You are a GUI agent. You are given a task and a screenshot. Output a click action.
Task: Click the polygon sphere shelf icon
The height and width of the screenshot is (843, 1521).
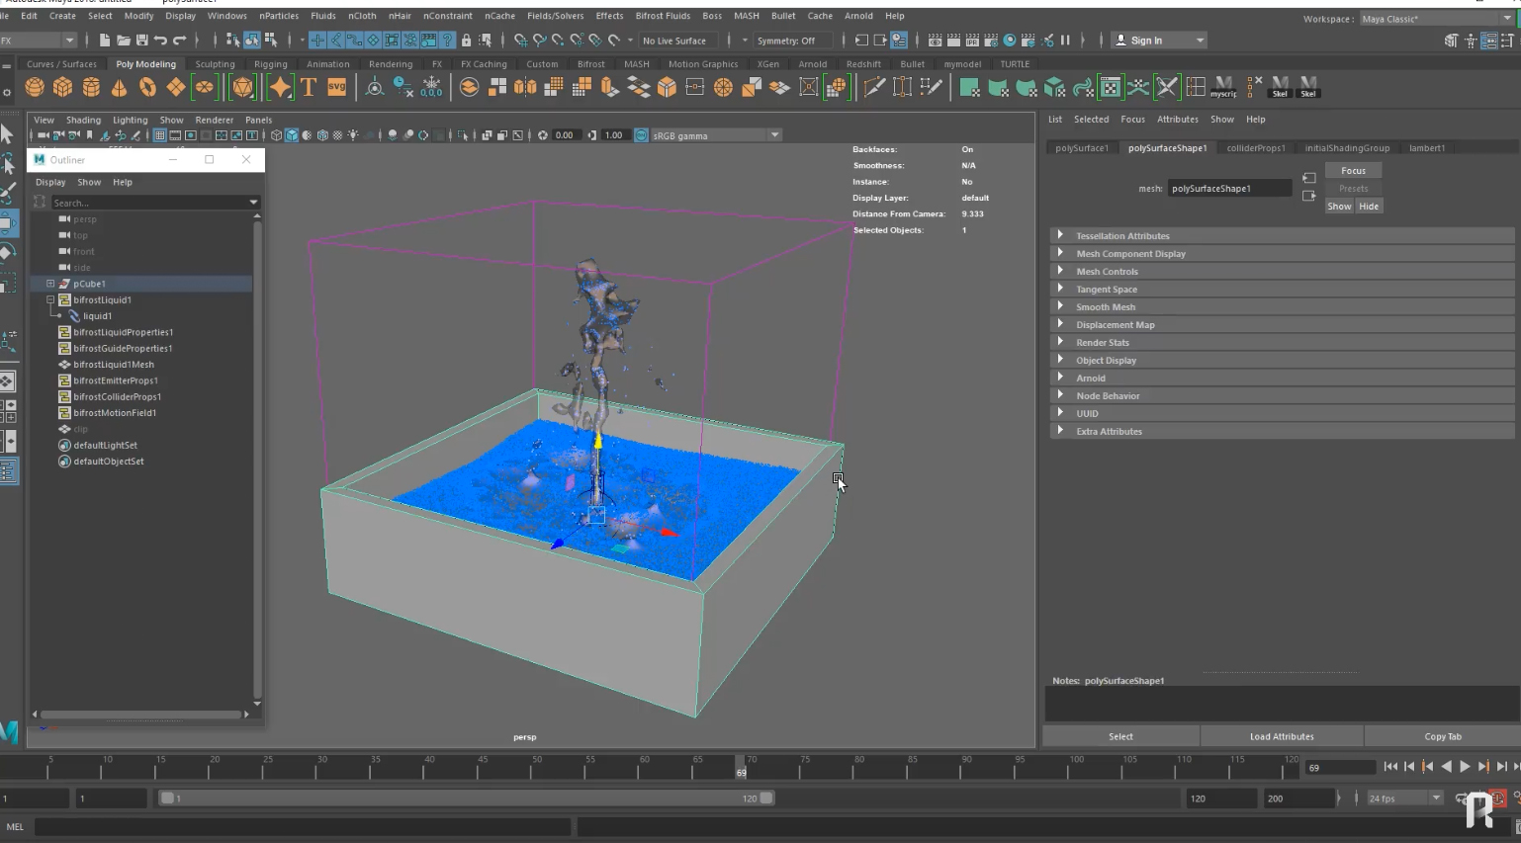(x=35, y=88)
